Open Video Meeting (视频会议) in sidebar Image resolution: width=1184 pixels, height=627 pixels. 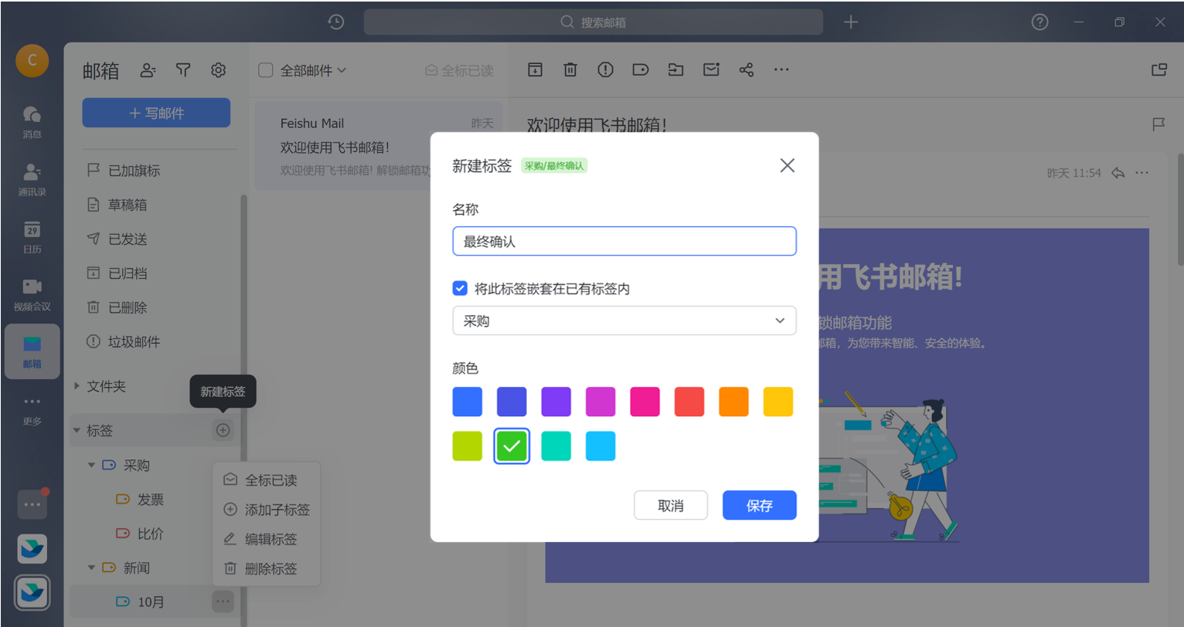(32, 294)
